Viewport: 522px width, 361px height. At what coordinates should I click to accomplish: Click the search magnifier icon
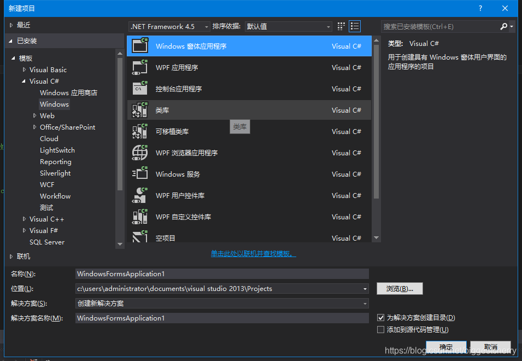pos(503,26)
